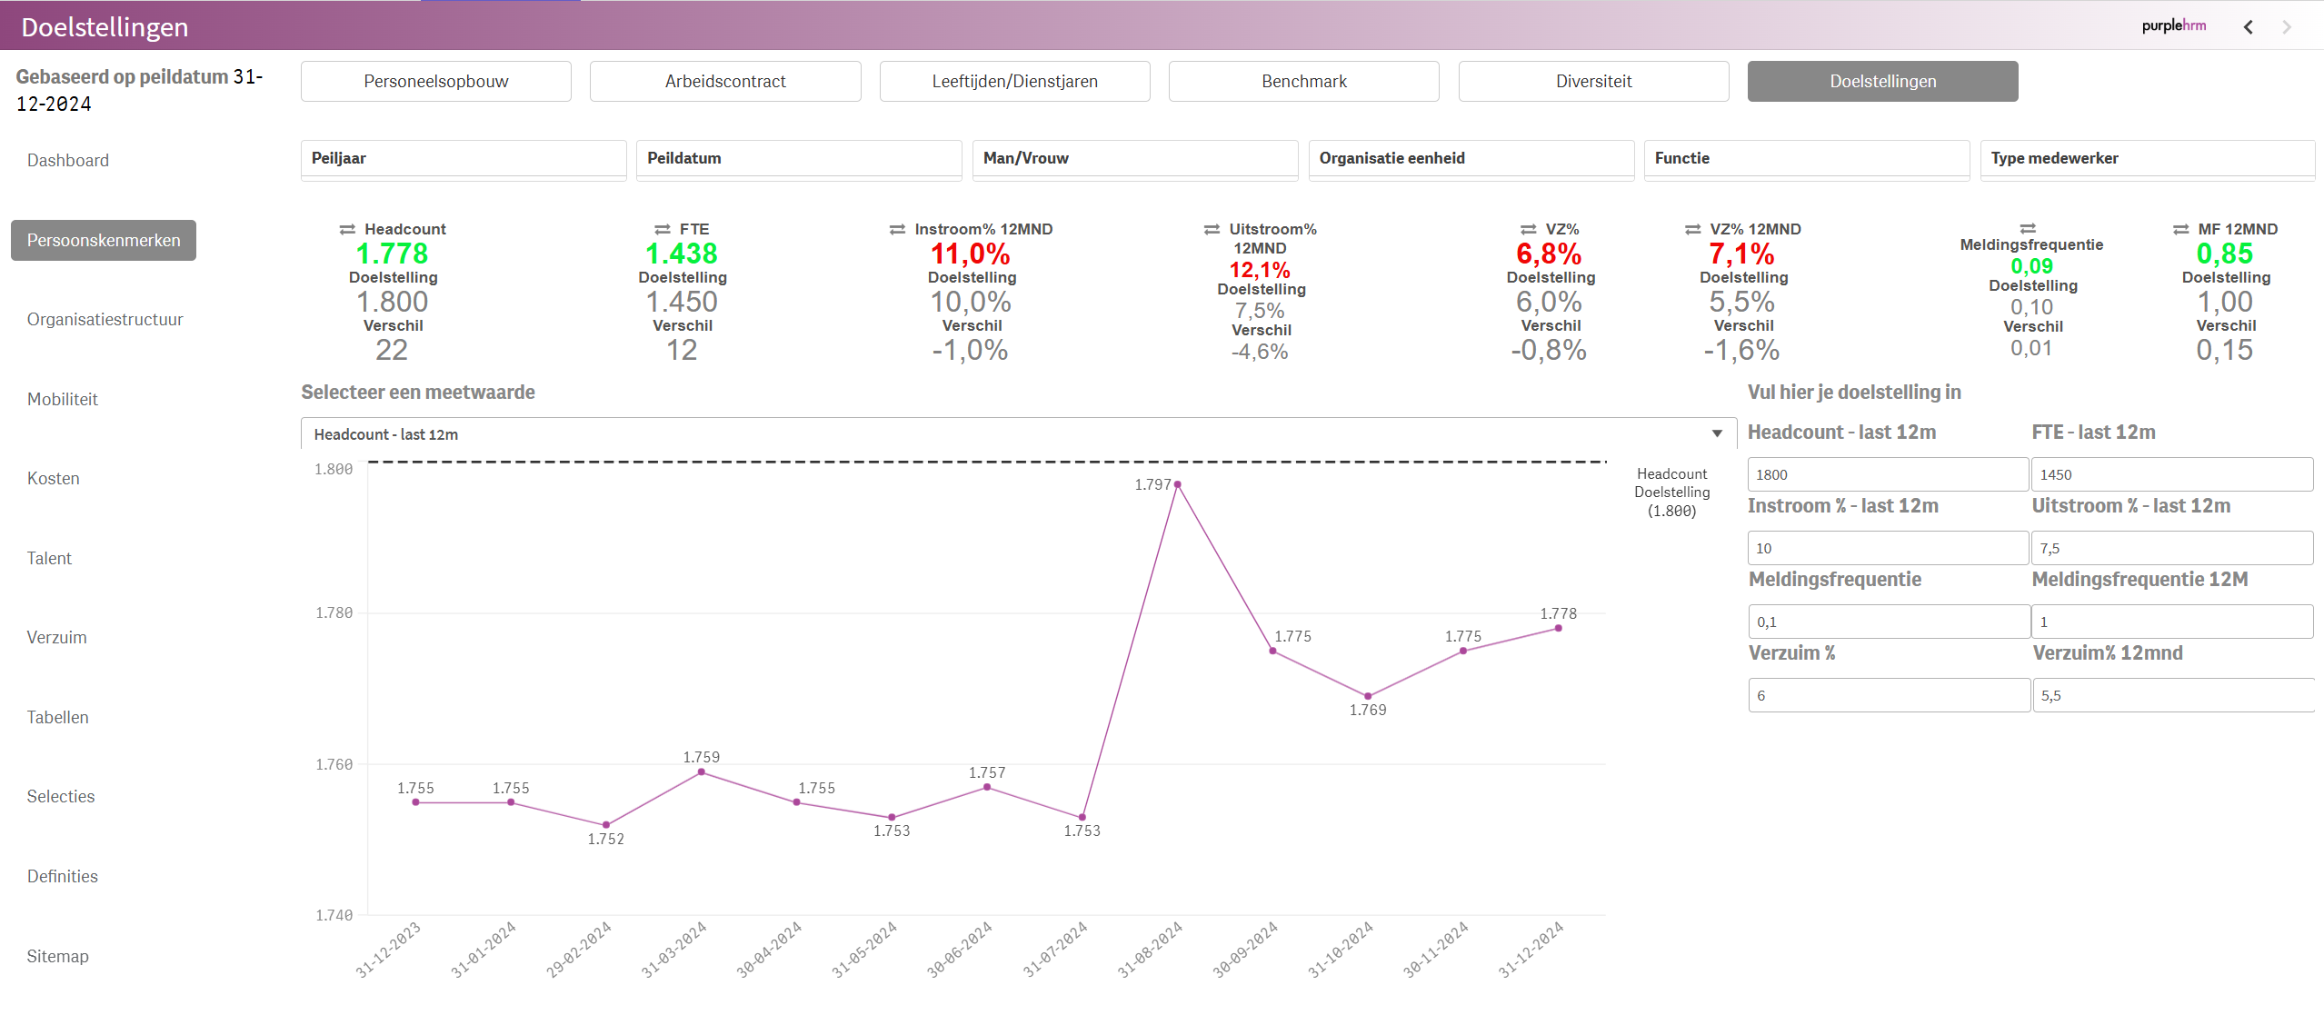
Task: Open the Type medewerker filter
Action: [2146, 158]
